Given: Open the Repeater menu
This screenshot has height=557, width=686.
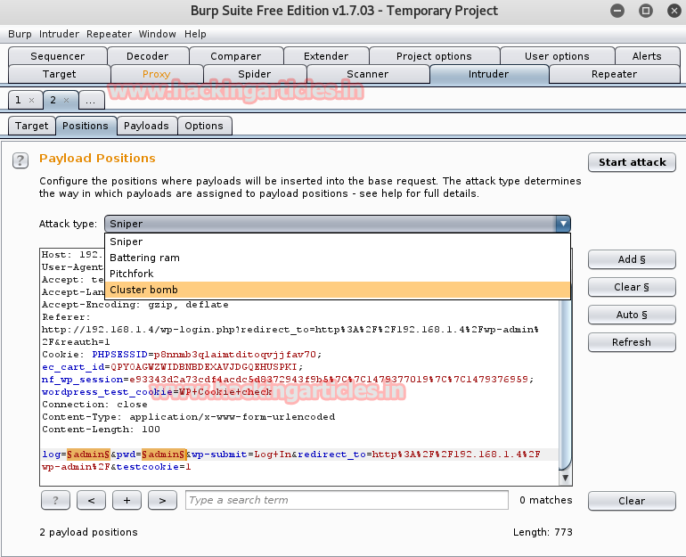Looking at the screenshot, I should (x=109, y=34).
